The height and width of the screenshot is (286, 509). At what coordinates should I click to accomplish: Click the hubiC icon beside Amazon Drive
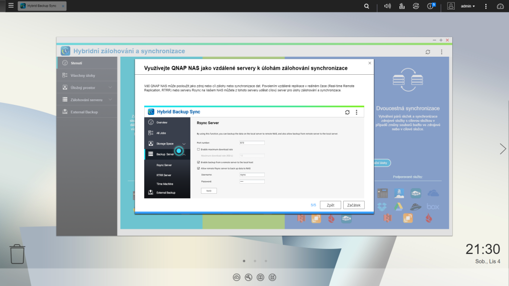pos(416,193)
